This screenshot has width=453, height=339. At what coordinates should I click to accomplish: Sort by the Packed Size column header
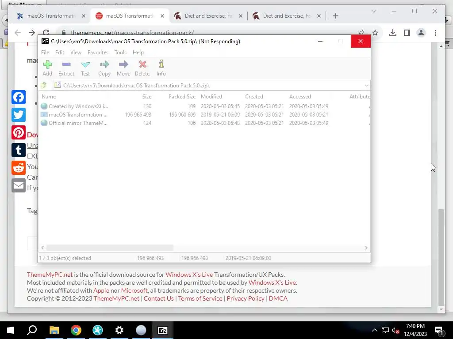coord(182,97)
